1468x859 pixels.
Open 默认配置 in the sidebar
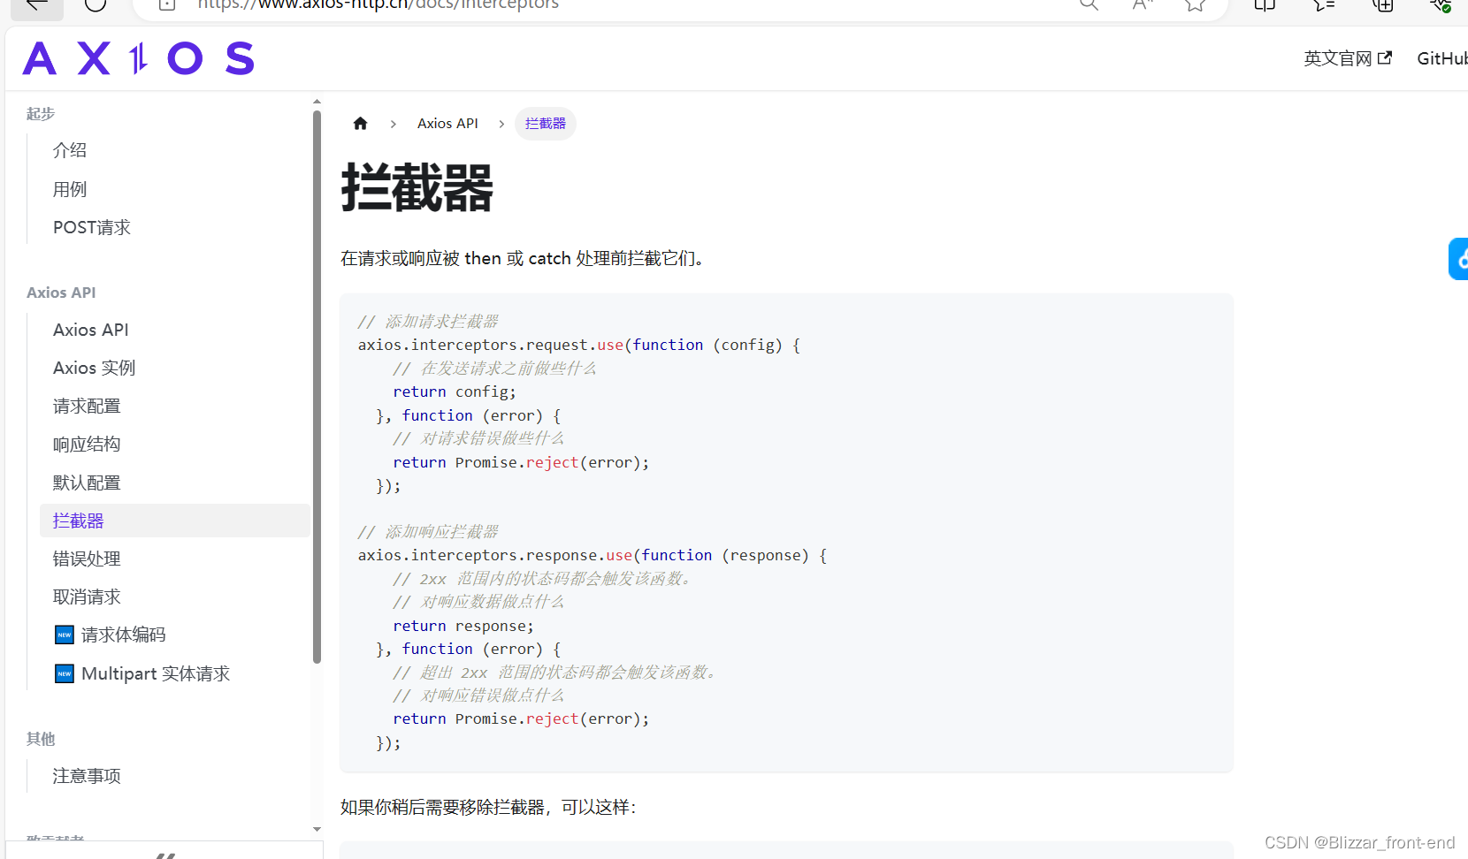[x=87, y=483]
